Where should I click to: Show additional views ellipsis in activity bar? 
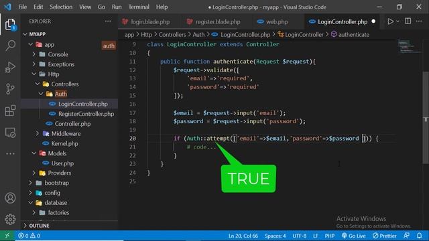coord(10,153)
